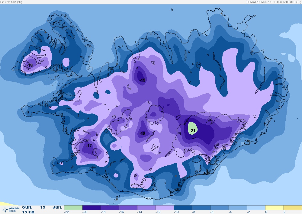The height and width of the screenshot is (214, 302).
Task: Pick the legend swatch between -18 and -16
Action: click(x=110, y=208)
